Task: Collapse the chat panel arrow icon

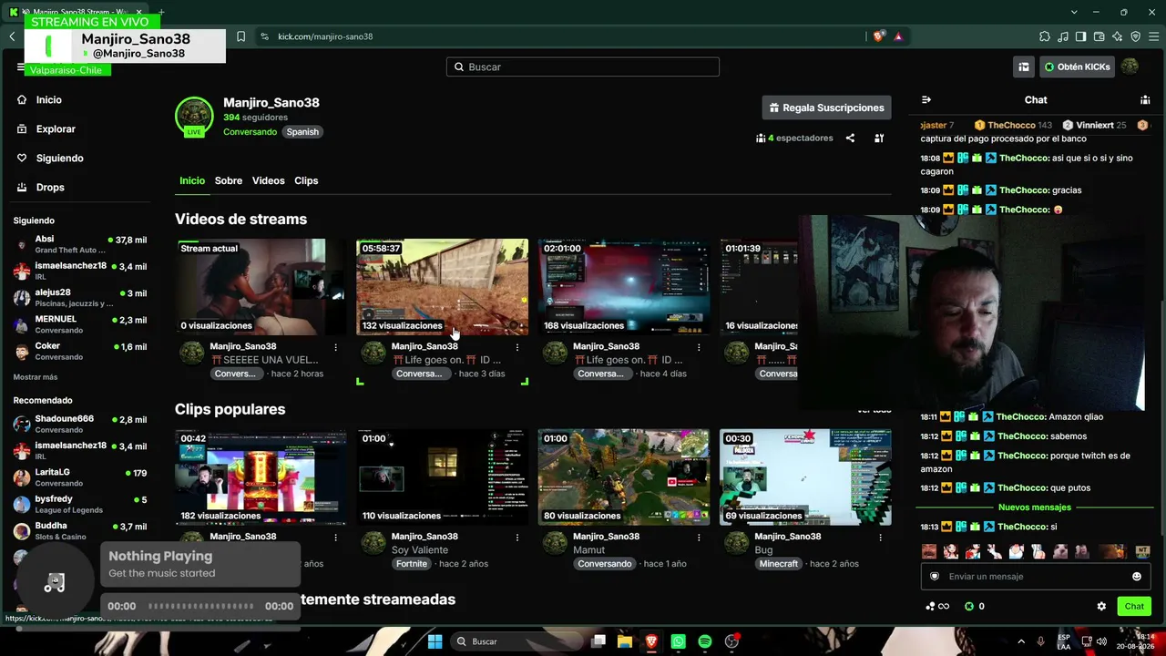Action: (x=926, y=100)
